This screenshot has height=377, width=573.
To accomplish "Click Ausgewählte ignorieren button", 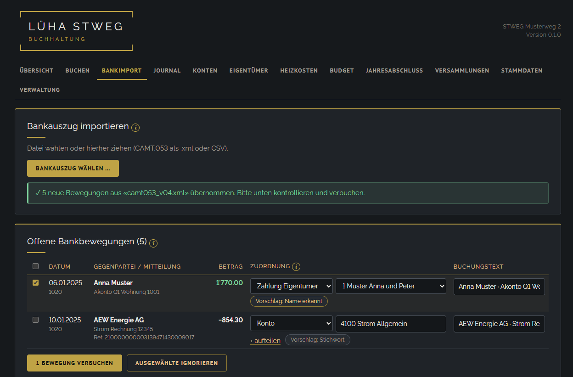I will point(177,363).
